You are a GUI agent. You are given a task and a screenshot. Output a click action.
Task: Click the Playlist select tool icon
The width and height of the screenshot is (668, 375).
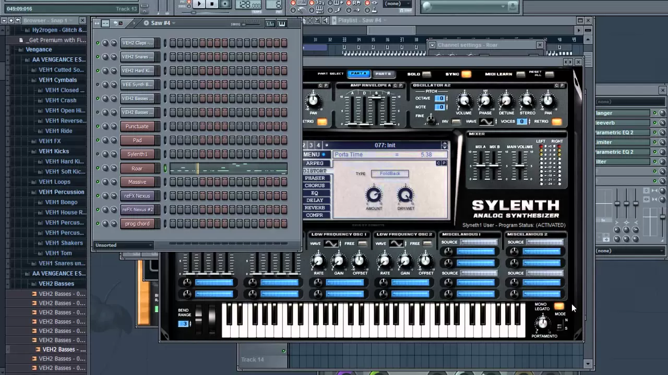[x=310, y=20]
